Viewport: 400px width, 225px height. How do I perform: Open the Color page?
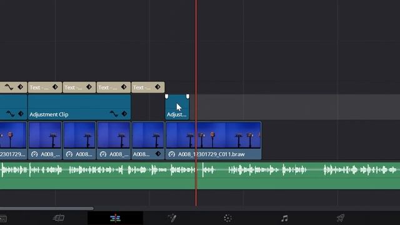pos(227,218)
